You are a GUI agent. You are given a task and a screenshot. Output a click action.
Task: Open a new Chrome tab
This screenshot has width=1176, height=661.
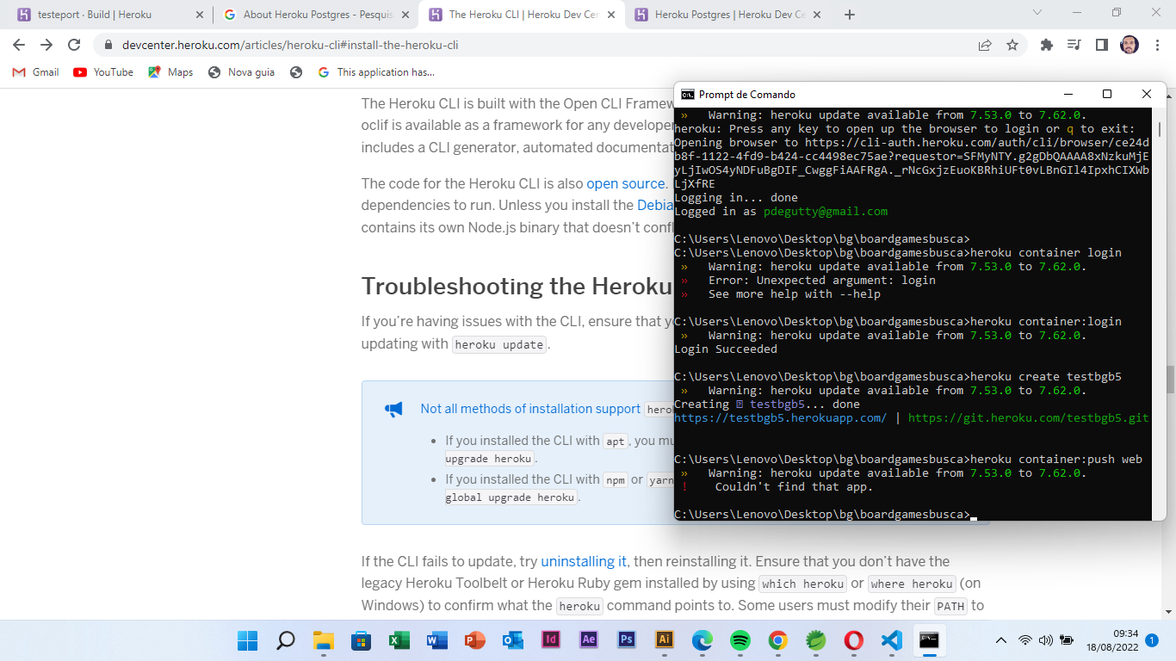pos(850,15)
